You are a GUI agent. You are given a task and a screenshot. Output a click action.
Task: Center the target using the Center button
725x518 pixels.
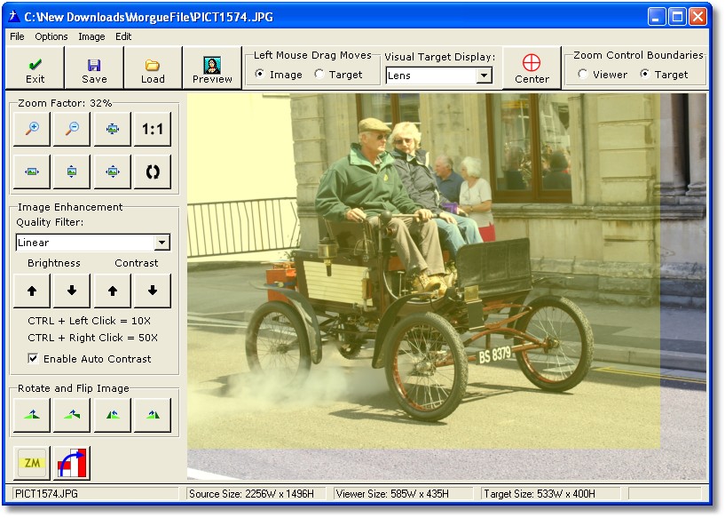[x=532, y=68]
